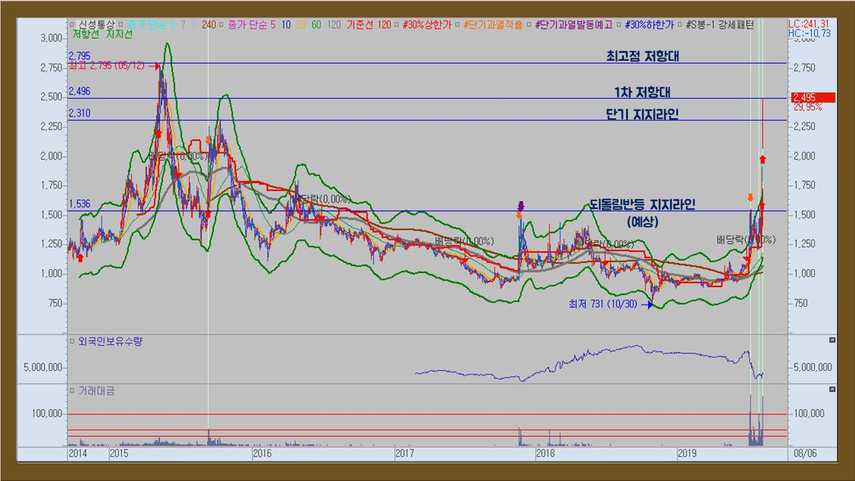Click the red current price tag 2,495
855x481 pixels.
pos(812,97)
